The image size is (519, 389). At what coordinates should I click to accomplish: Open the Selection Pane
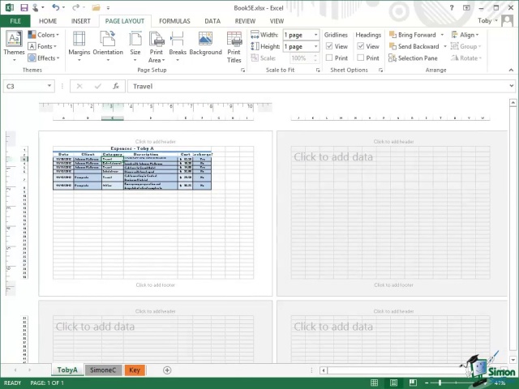413,58
